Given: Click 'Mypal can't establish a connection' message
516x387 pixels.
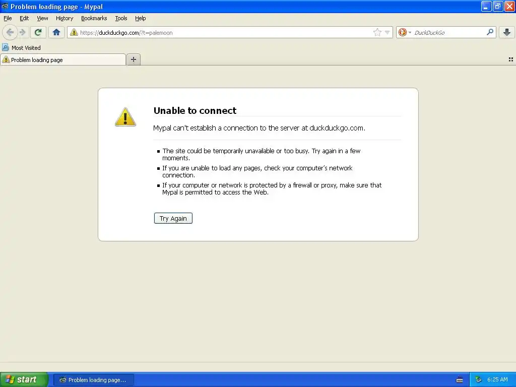Looking at the screenshot, I should (259, 128).
